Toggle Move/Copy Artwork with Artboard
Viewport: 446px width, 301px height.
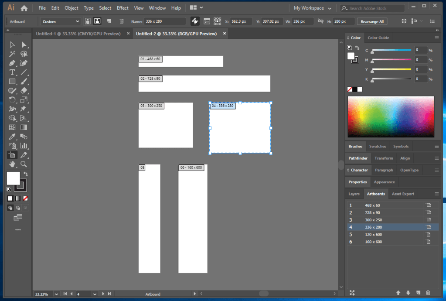[x=195, y=21]
